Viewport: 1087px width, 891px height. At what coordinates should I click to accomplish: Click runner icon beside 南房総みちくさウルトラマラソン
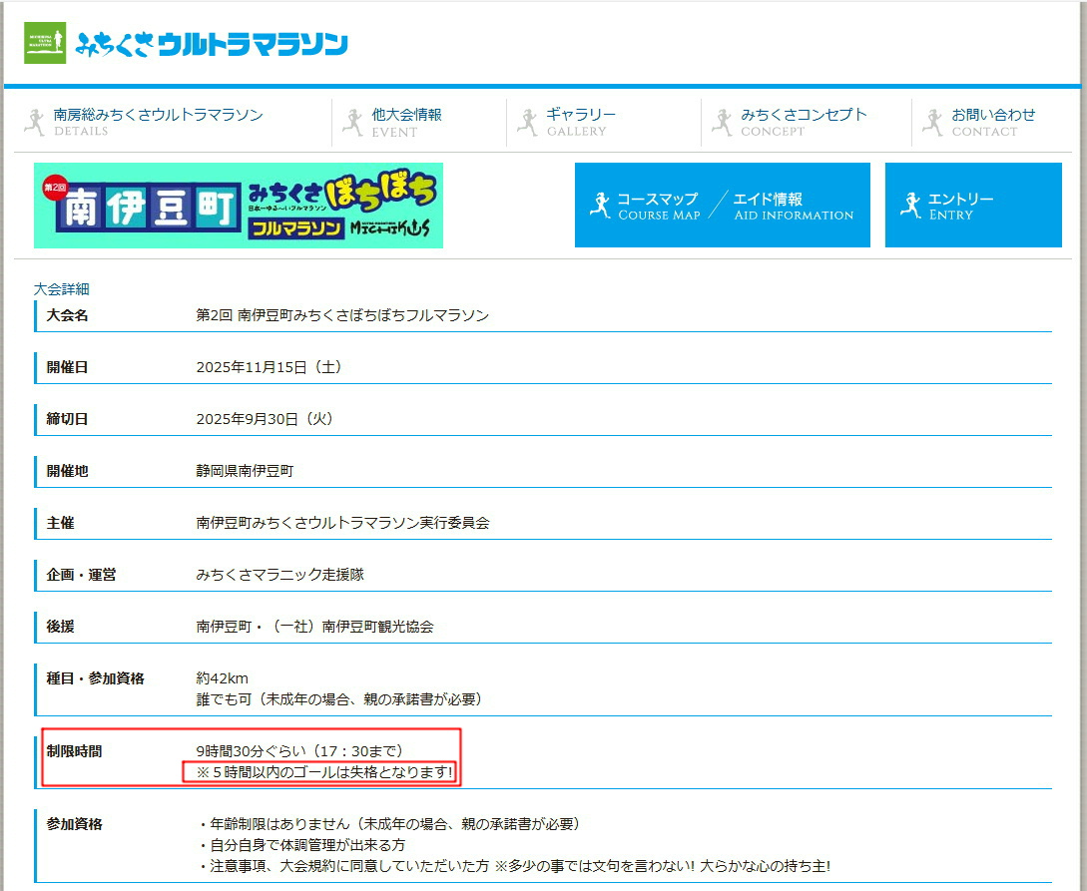pos(35,123)
